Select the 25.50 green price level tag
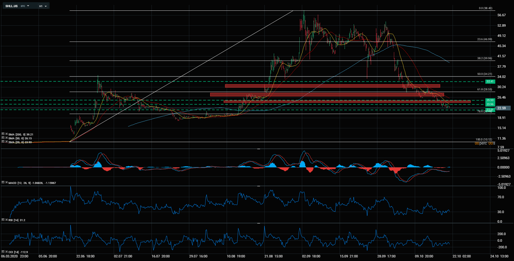 coord(490,100)
